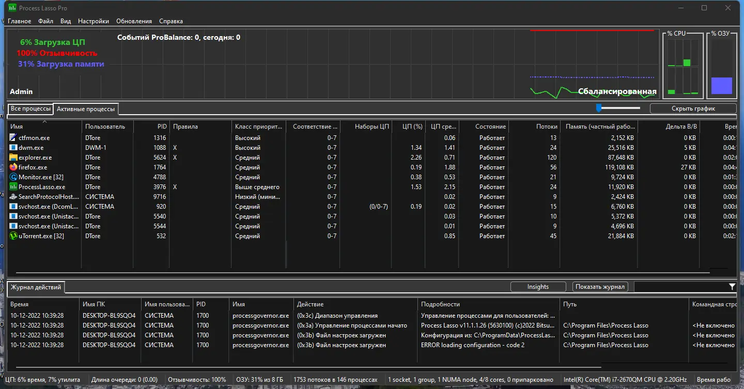Click the Скрыть график button

point(693,108)
